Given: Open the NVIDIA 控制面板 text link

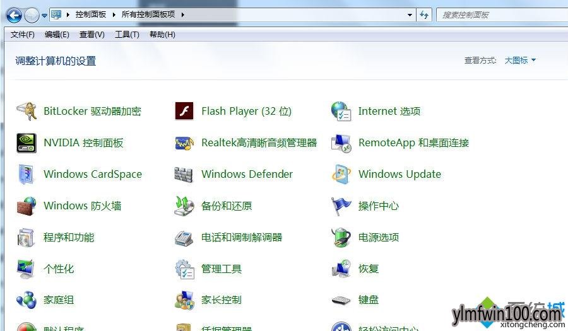Looking at the screenshot, I should pyautogui.click(x=83, y=143).
